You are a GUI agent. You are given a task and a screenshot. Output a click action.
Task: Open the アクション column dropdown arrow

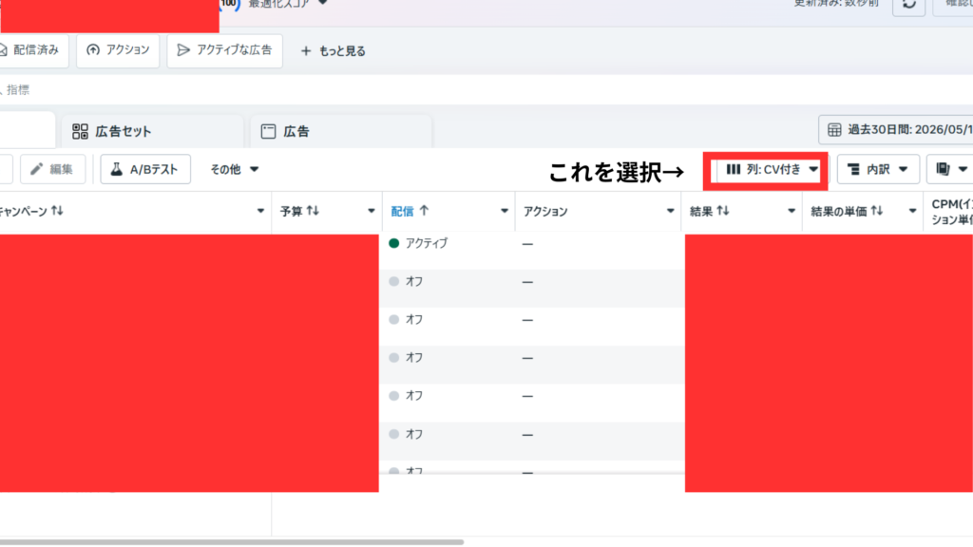tap(670, 212)
